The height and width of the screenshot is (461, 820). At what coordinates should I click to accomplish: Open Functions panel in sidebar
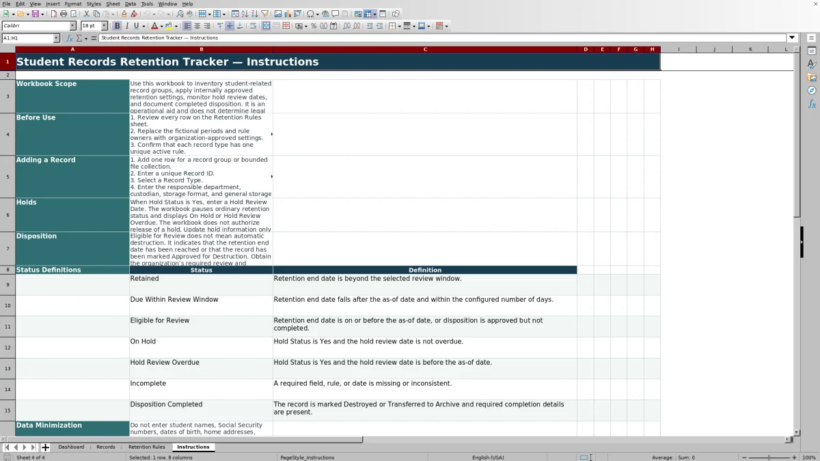pos(812,104)
